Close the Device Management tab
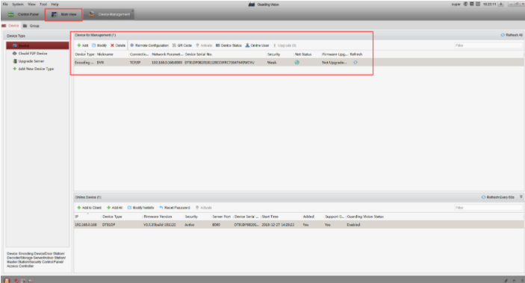525x283 pixels. coord(133,11)
